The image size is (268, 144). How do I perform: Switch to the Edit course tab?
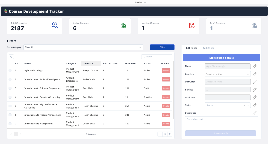pos(192,48)
